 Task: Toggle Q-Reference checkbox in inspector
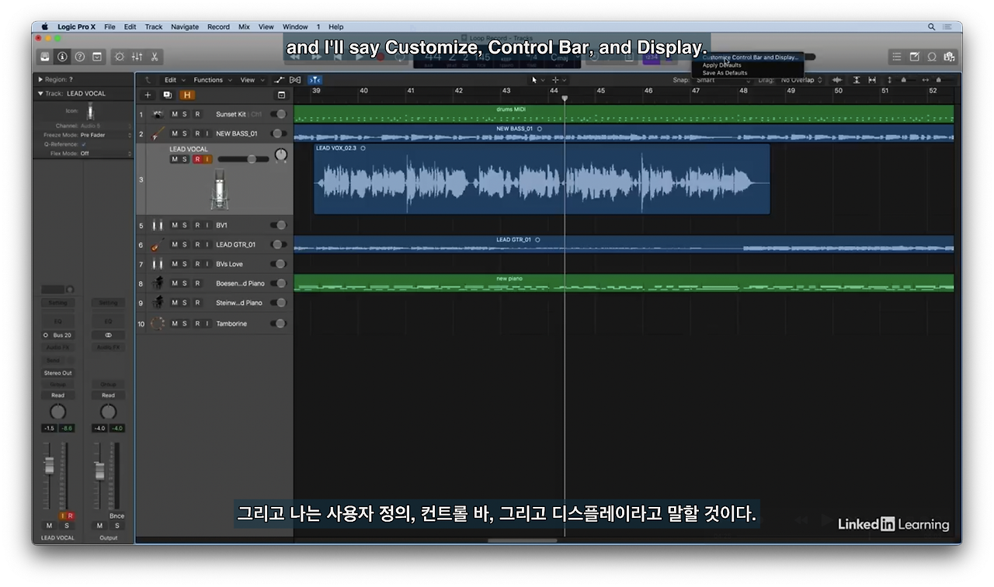(84, 144)
